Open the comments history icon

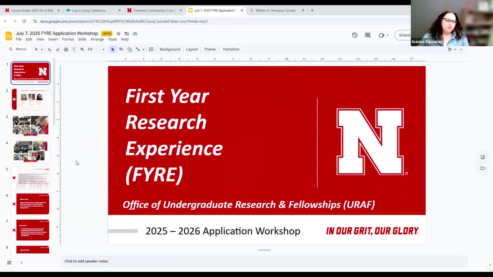[367, 35]
